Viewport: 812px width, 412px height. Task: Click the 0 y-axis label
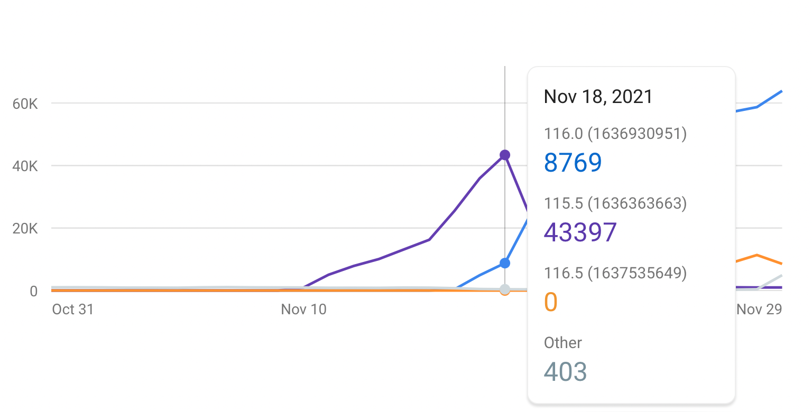click(33, 291)
